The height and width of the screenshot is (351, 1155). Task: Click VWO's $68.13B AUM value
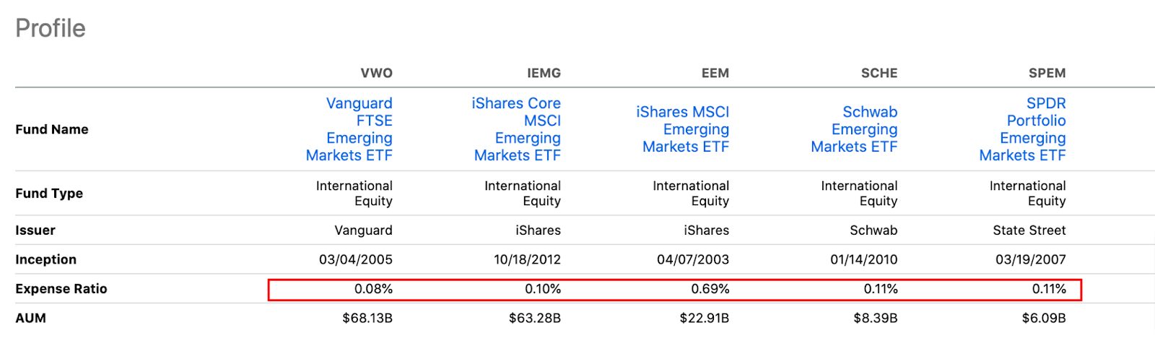[367, 318]
